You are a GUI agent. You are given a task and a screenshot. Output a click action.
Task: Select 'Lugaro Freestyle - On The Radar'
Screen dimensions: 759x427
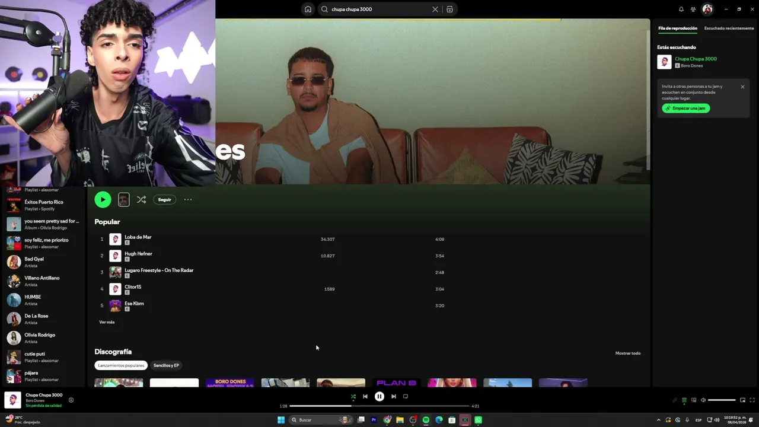click(159, 270)
